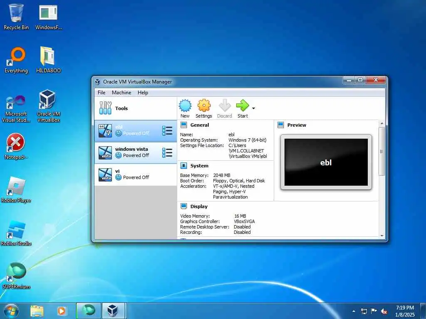Screen dimensions: 426x319
Task: Click the vi machine Vista OS icon
Action: (x=105, y=175)
